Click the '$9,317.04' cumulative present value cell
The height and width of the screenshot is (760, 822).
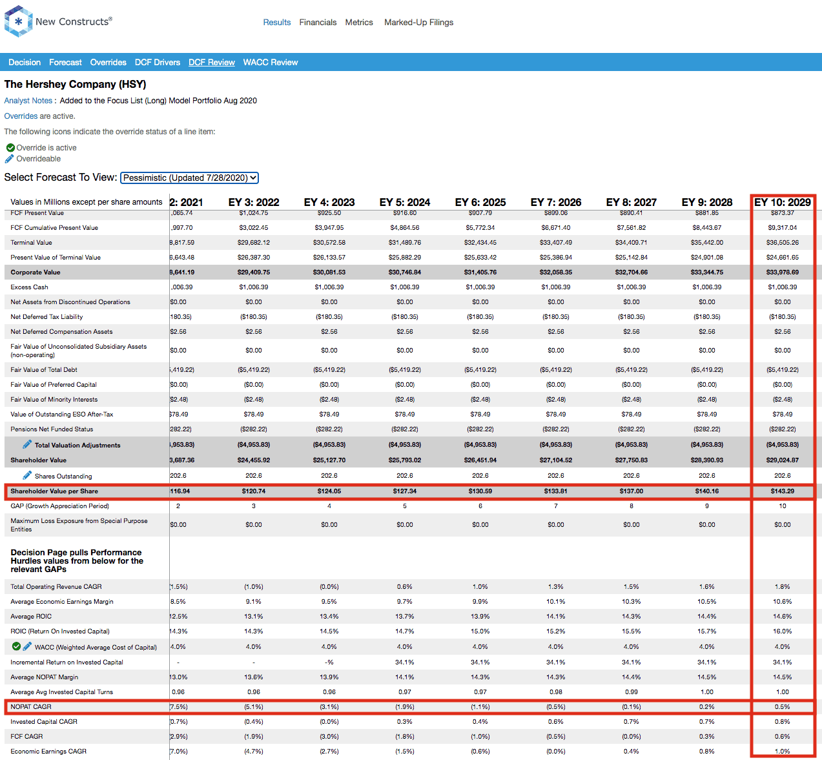pyautogui.click(x=783, y=228)
